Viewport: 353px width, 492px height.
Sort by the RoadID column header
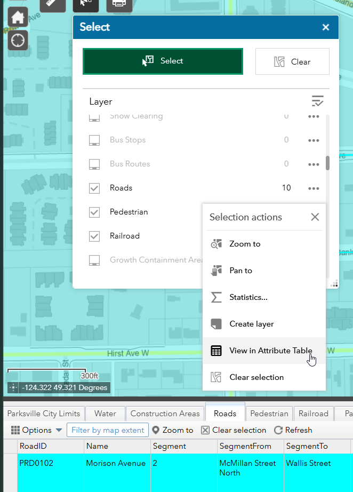pos(51,446)
